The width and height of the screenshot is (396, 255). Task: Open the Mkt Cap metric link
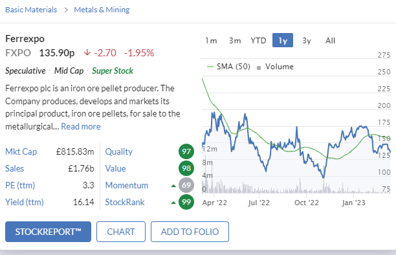(x=21, y=151)
